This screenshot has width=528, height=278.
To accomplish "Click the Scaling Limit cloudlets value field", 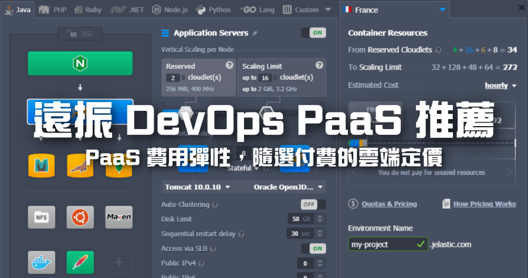I will (265, 78).
